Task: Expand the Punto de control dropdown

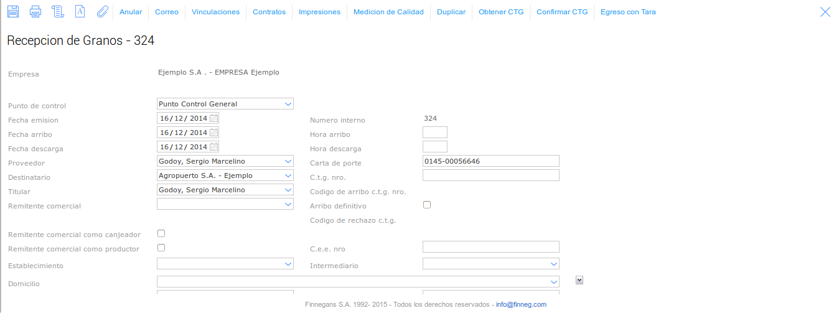Action: point(288,104)
